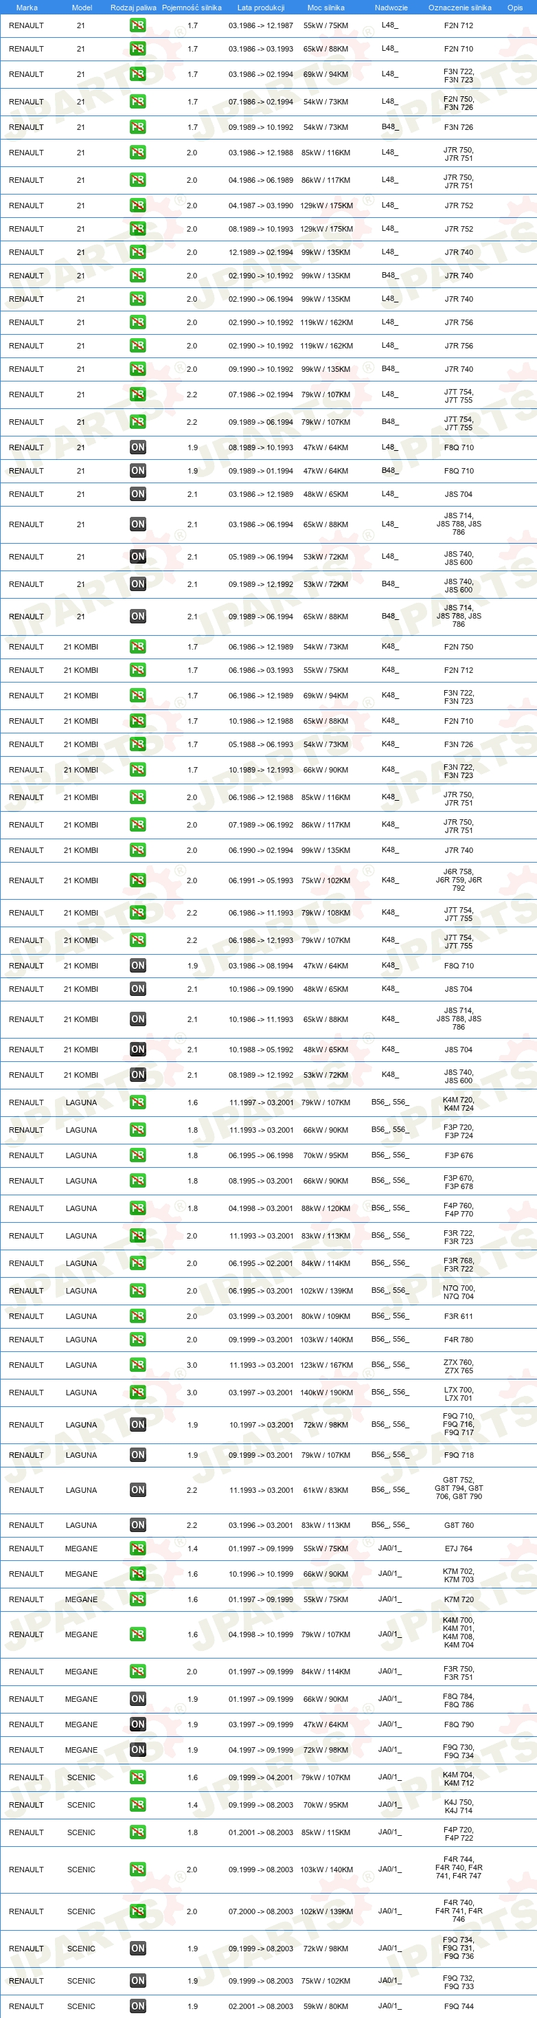Click the date range 02.2001 -> 08.2003
Viewport: 537px width, 2018px height.
[261, 2006]
